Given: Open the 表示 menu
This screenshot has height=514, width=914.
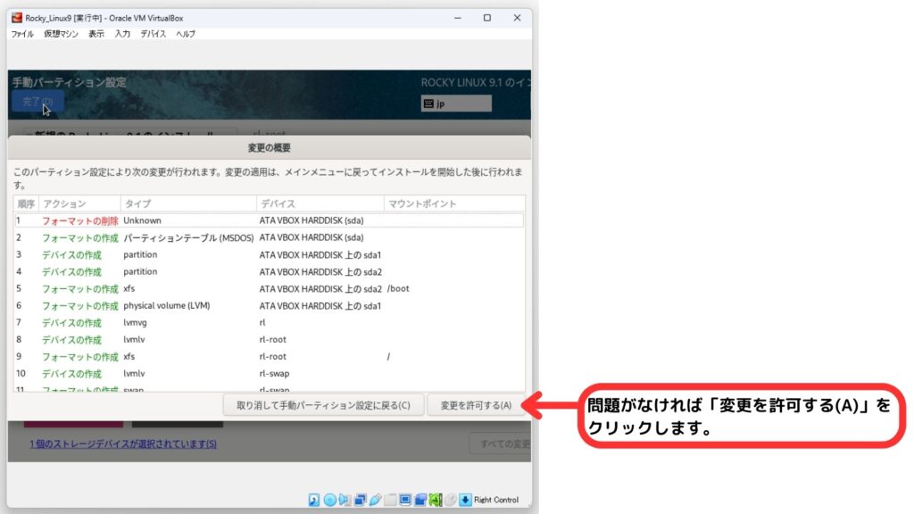Looking at the screenshot, I should [96, 34].
